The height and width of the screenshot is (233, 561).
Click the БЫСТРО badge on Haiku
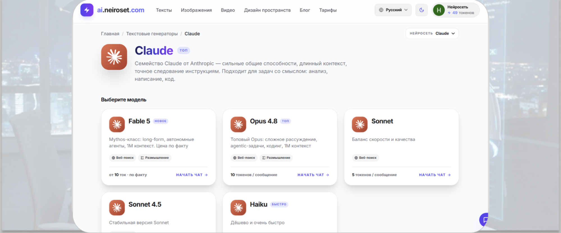pos(279,204)
